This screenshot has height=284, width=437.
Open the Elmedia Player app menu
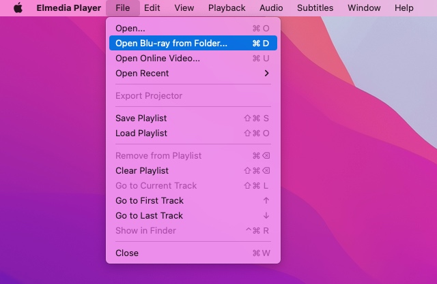(68, 8)
